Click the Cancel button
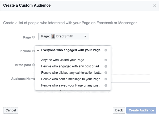 pyautogui.click(x=11, y=110)
